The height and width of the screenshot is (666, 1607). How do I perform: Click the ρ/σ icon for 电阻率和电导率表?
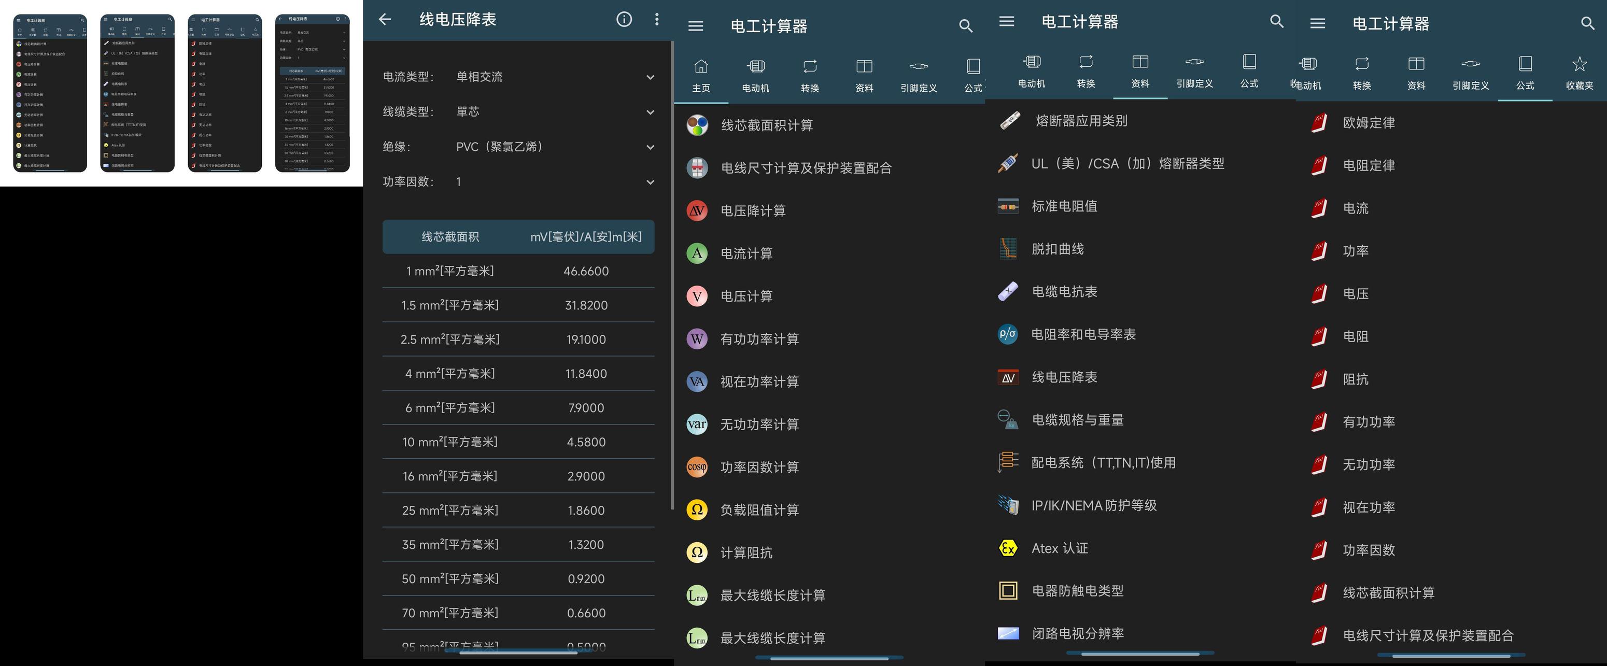point(1008,334)
